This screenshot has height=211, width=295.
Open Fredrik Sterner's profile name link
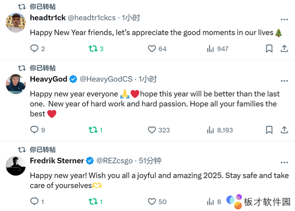(57, 161)
